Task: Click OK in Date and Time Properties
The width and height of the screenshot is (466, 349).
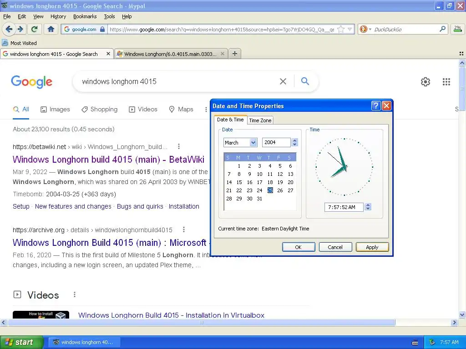Action: point(299,247)
